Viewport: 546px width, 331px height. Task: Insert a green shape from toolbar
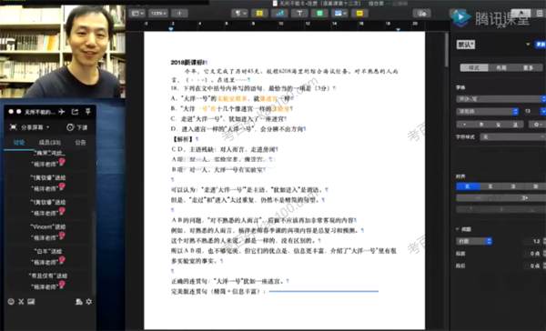[x=319, y=14]
